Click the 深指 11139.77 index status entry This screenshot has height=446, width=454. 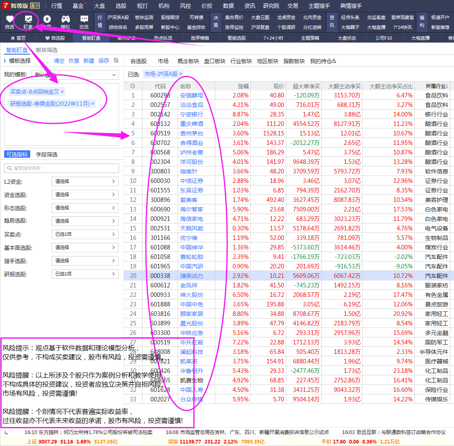click(216, 441)
